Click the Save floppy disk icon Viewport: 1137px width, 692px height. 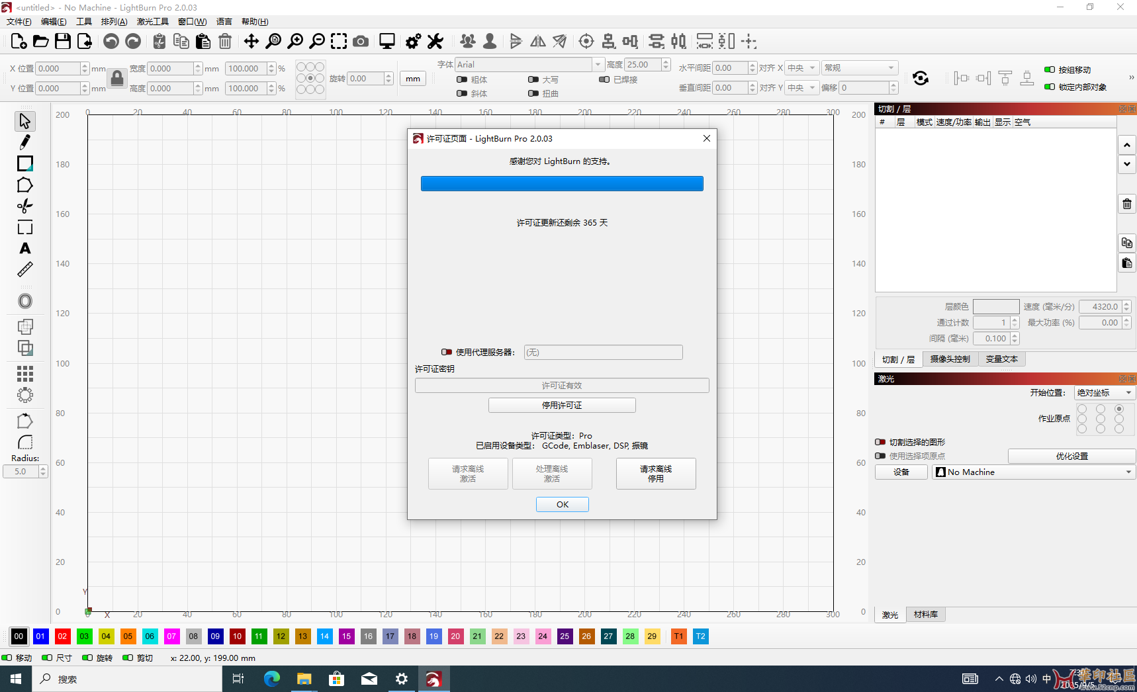[x=63, y=42]
